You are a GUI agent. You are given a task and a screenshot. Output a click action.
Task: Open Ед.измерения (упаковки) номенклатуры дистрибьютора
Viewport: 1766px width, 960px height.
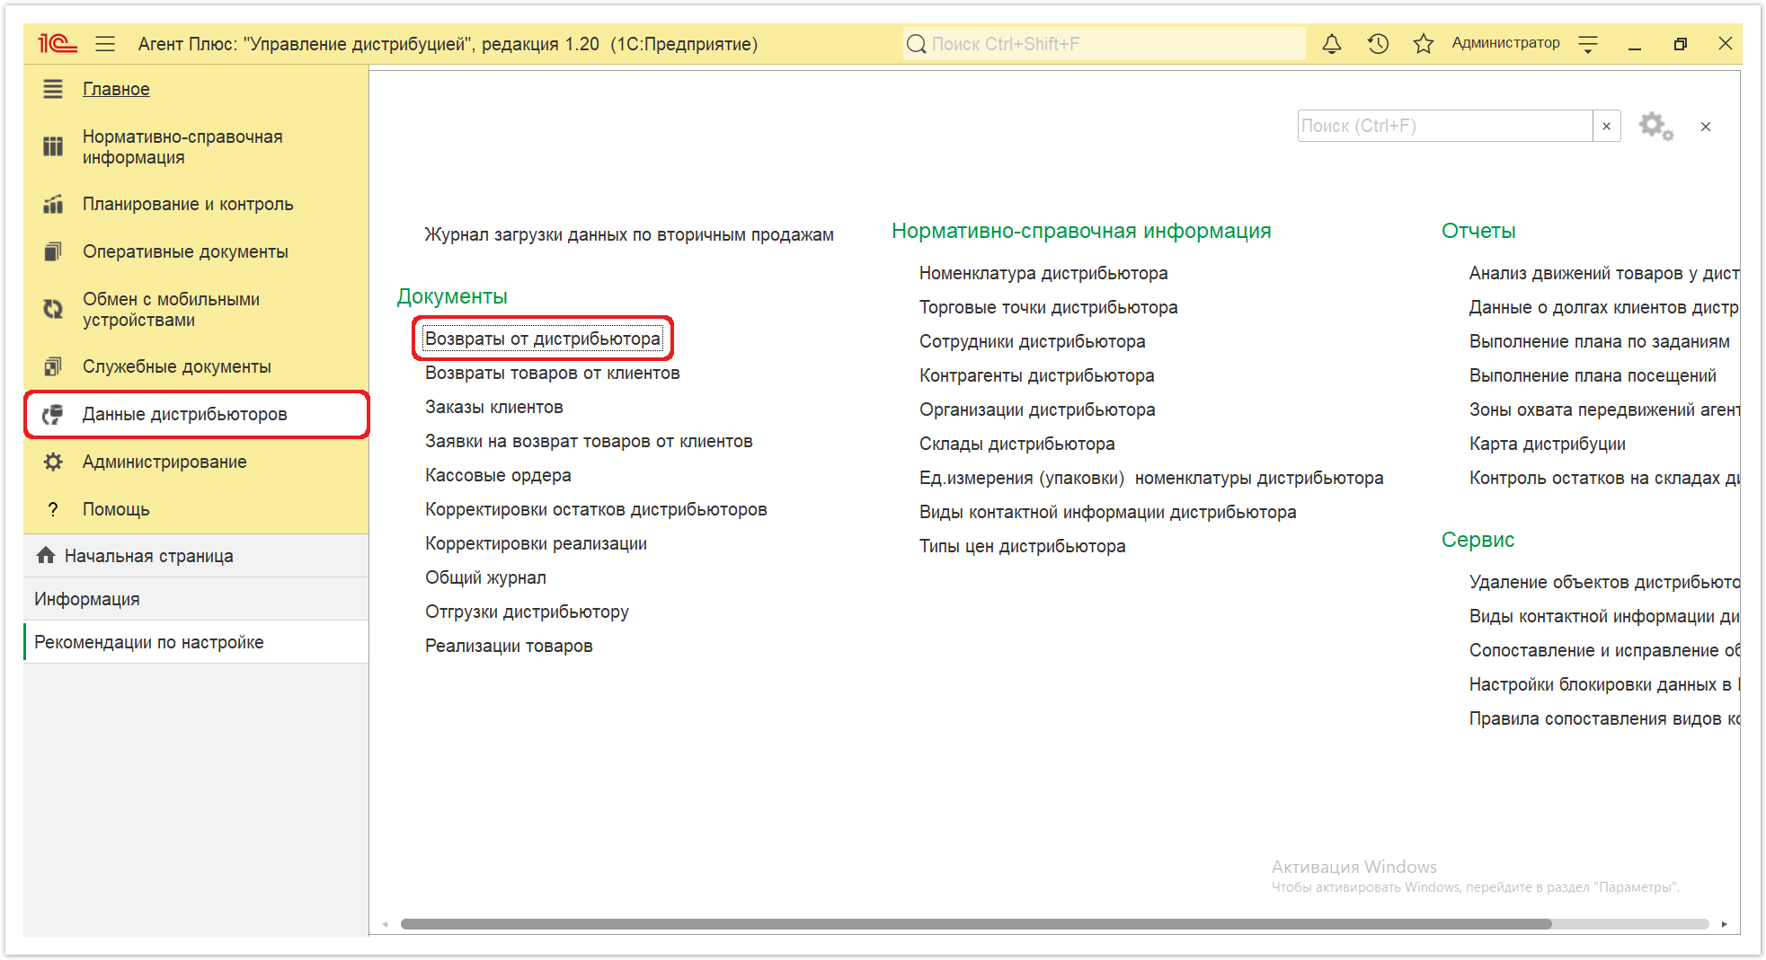(1151, 478)
